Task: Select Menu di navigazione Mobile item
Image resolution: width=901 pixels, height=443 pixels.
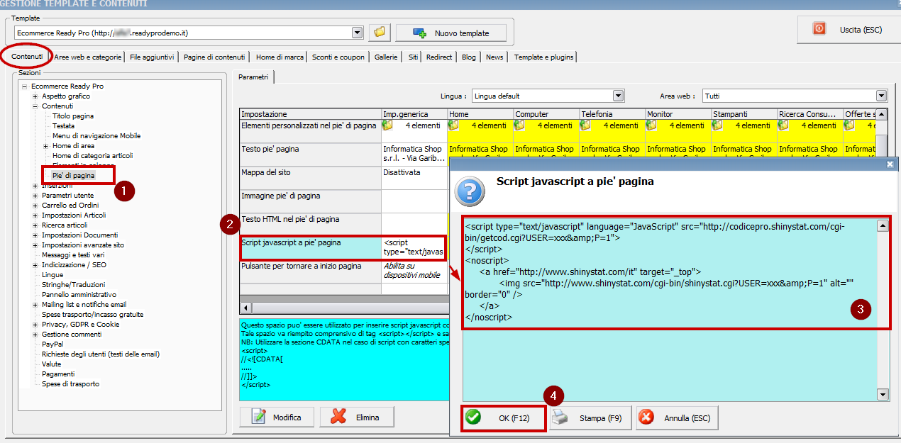Action: click(96, 136)
